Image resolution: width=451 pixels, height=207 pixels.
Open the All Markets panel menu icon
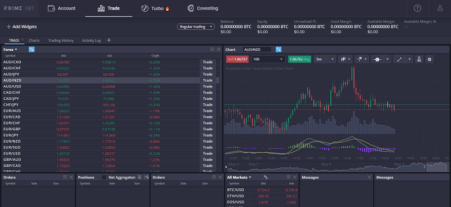pos(289,177)
